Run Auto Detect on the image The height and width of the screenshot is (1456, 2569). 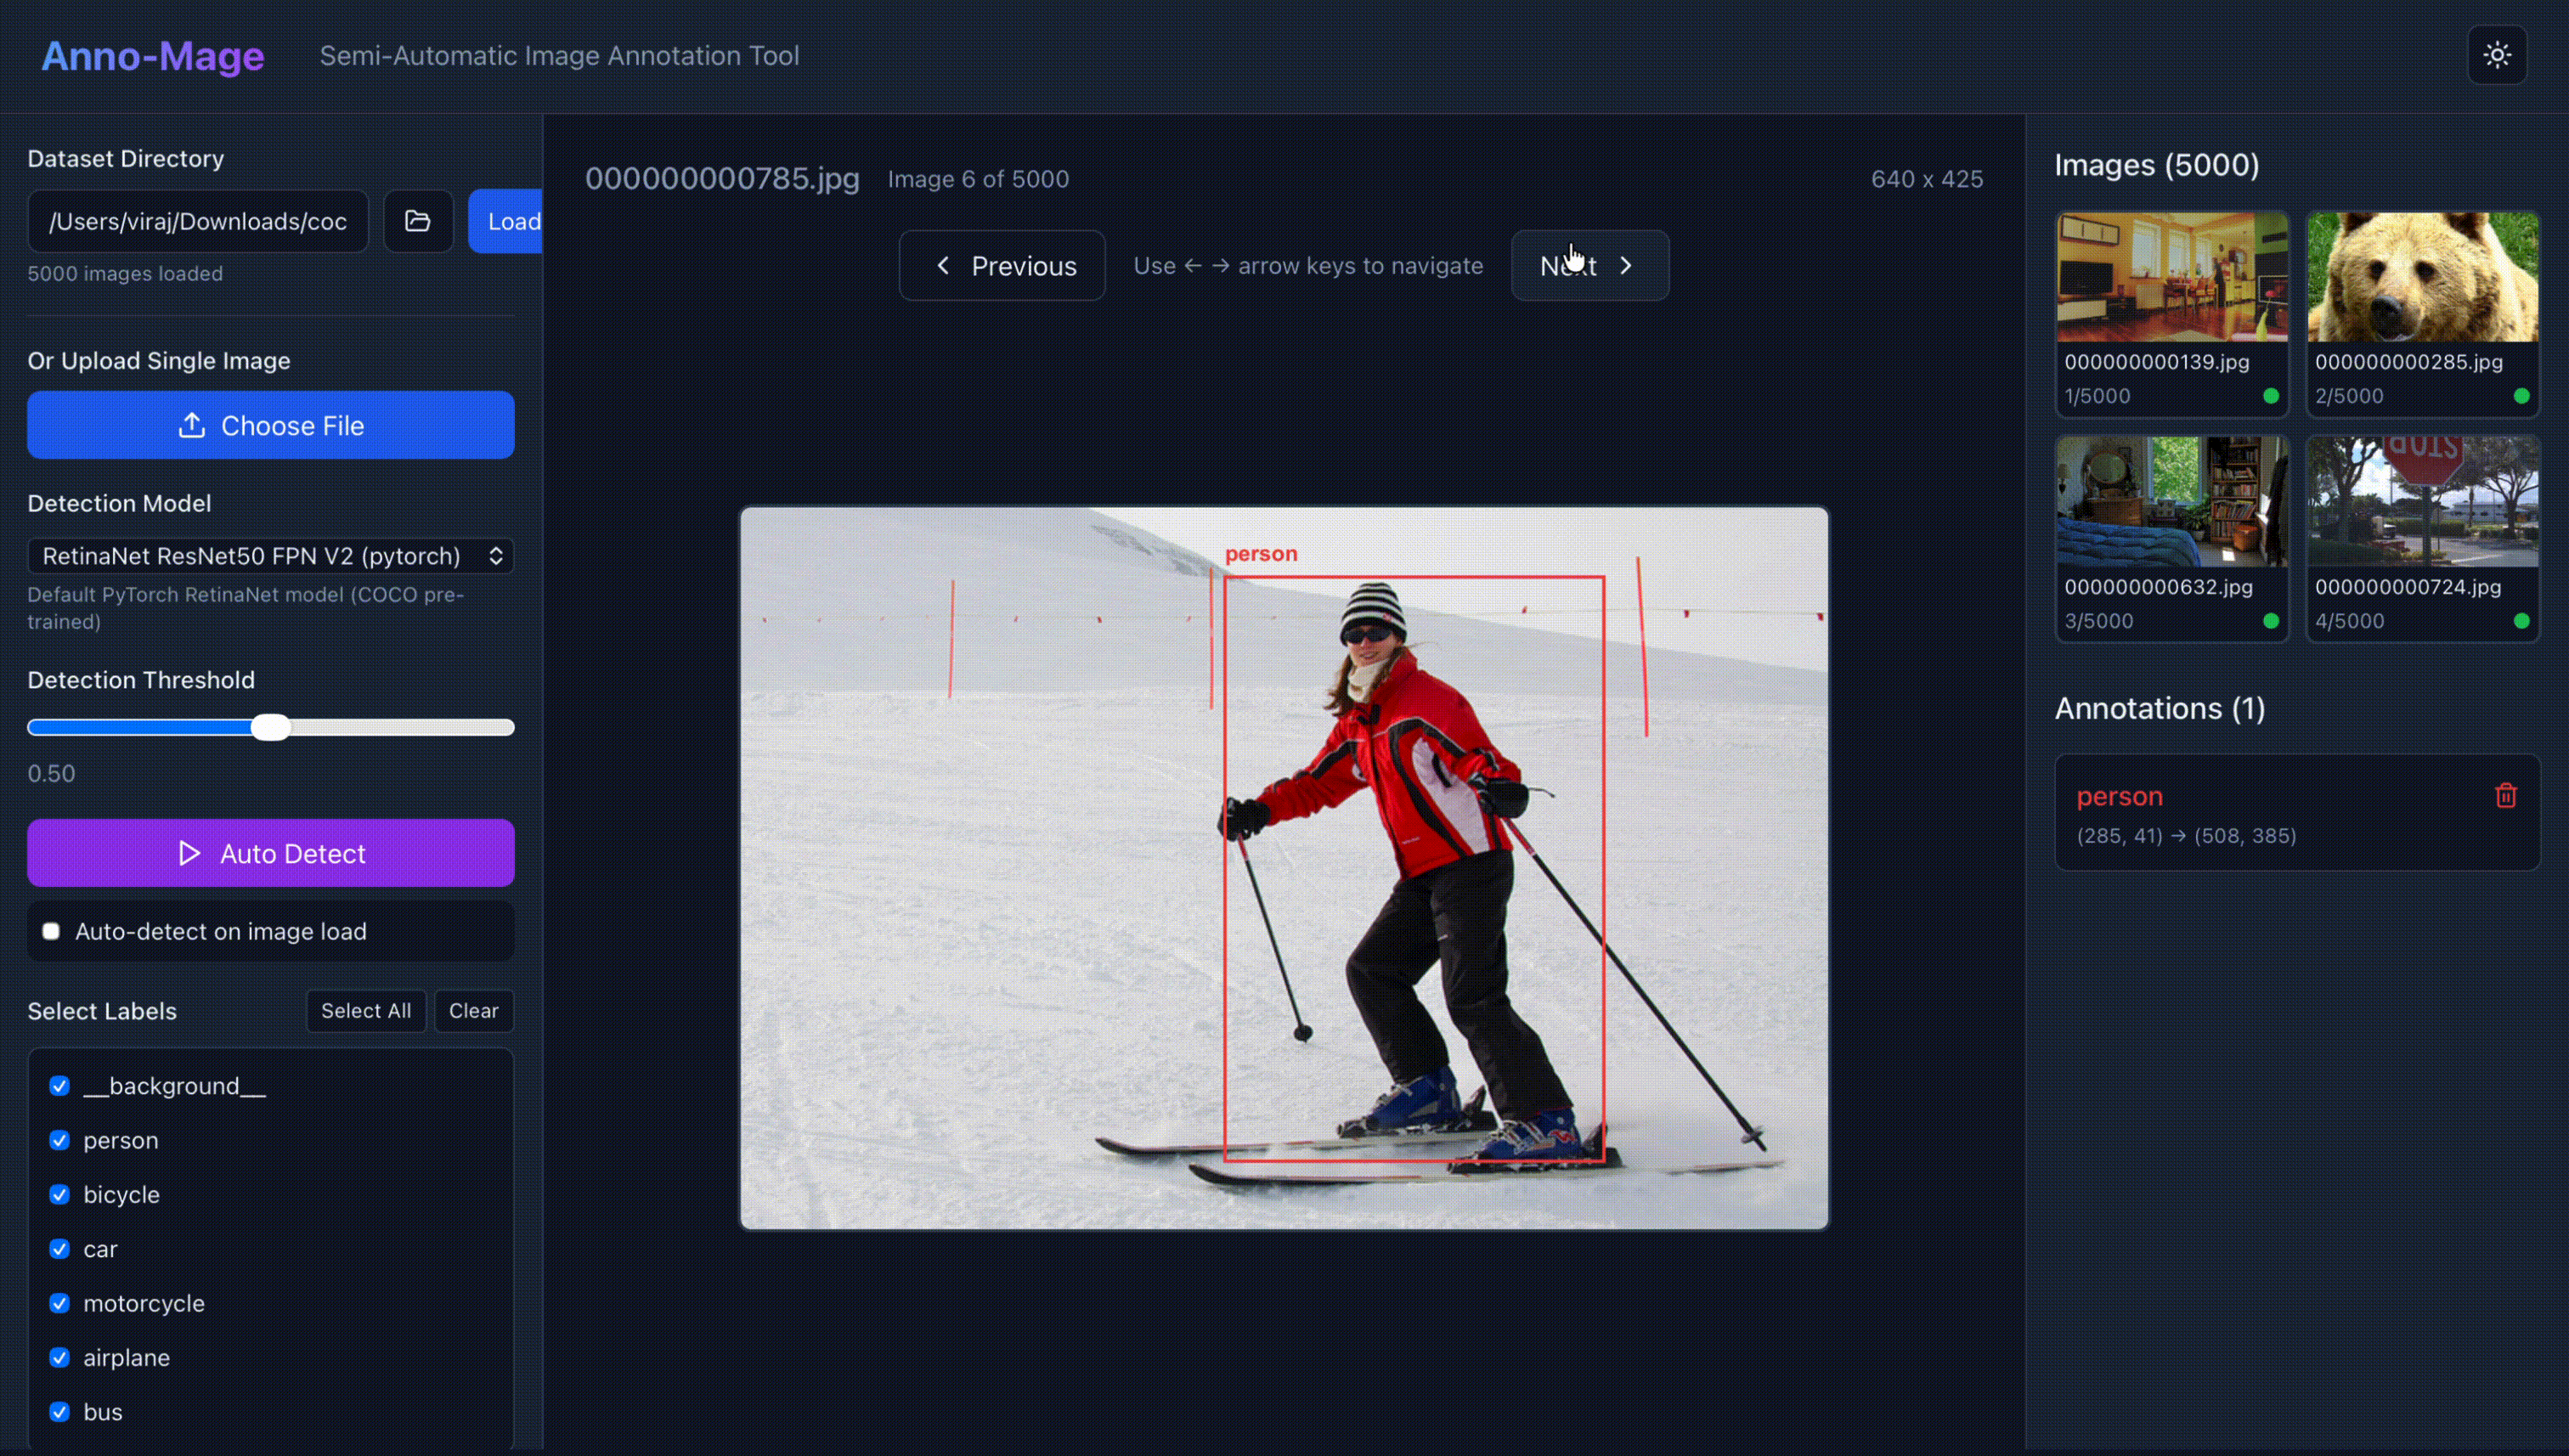[271, 853]
